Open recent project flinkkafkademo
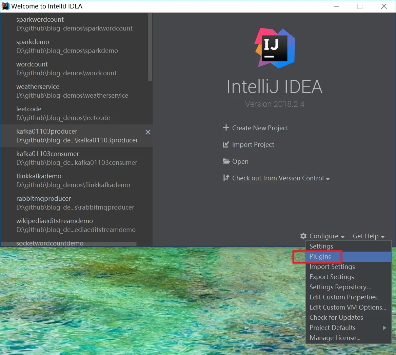 point(77,180)
